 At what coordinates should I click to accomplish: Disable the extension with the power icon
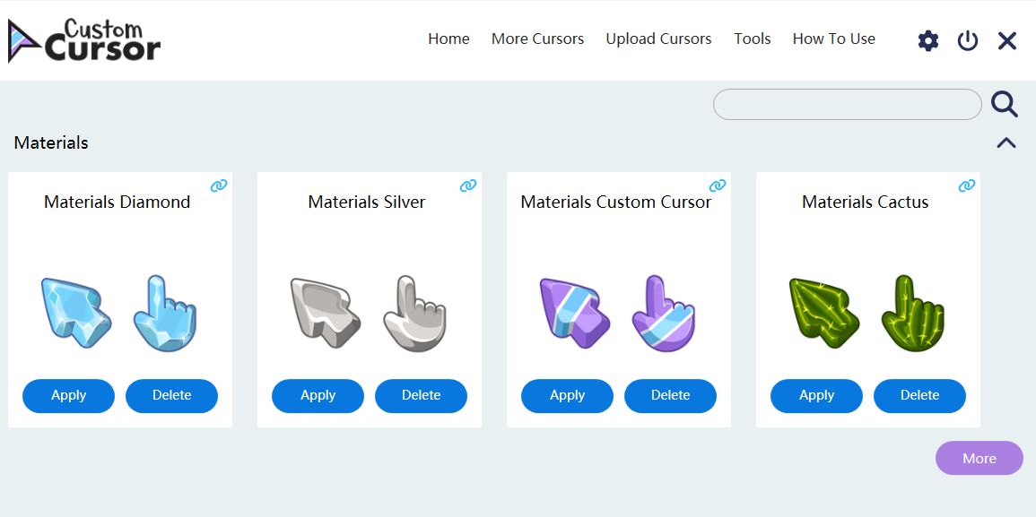[x=967, y=39]
